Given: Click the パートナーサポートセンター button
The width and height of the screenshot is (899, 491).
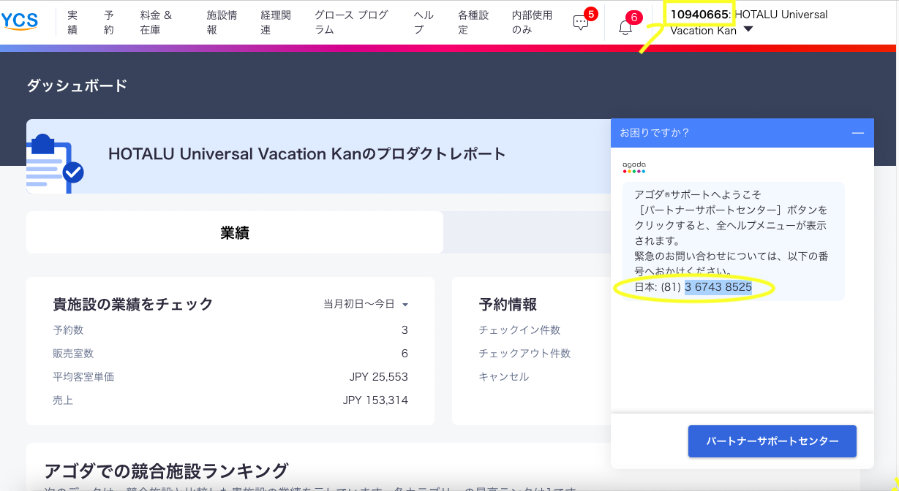Looking at the screenshot, I should pyautogui.click(x=772, y=441).
